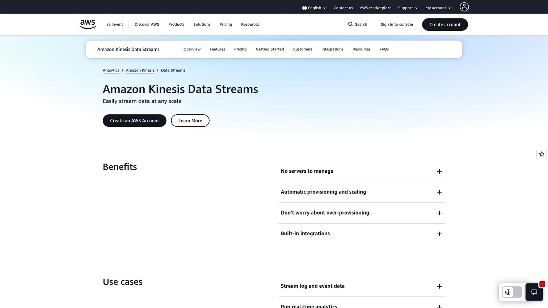This screenshot has width=548, height=308.
Task: Open Resources in the Kinesis sub-navigation
Action: pos(362,49)
